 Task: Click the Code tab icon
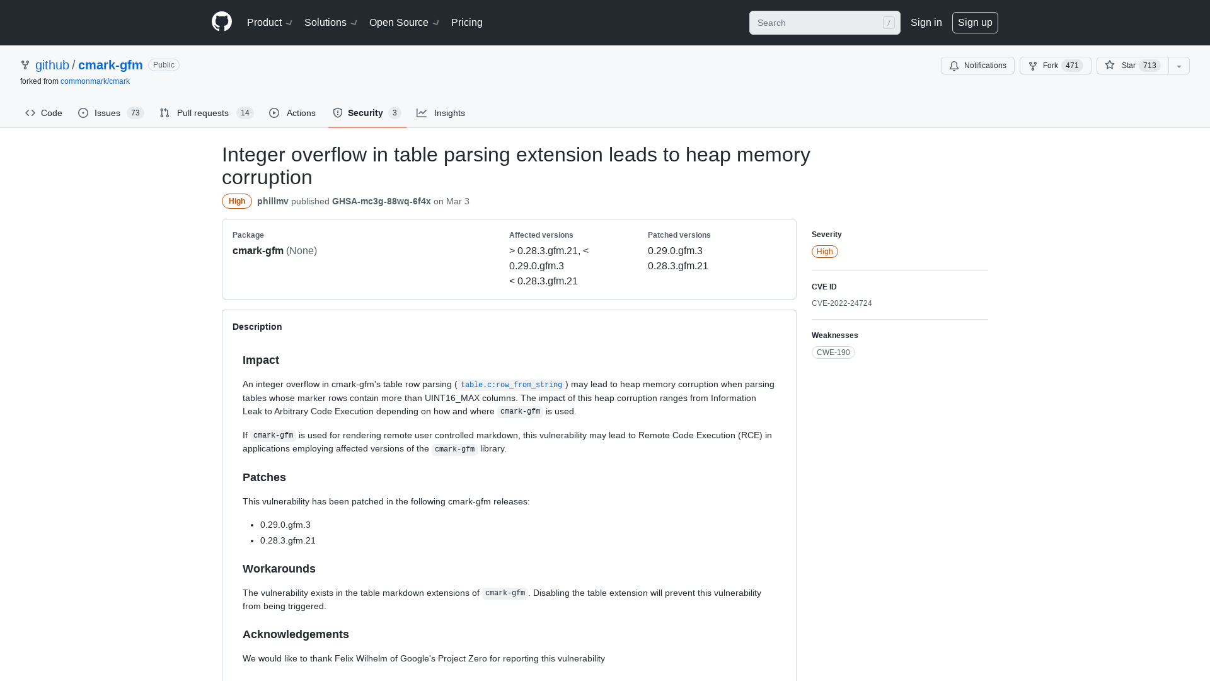tap(30, 113)
